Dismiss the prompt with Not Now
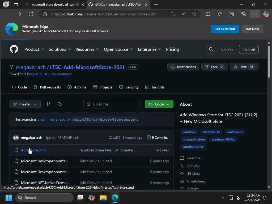Screen dimensions: 272x204 coord(252,29)
